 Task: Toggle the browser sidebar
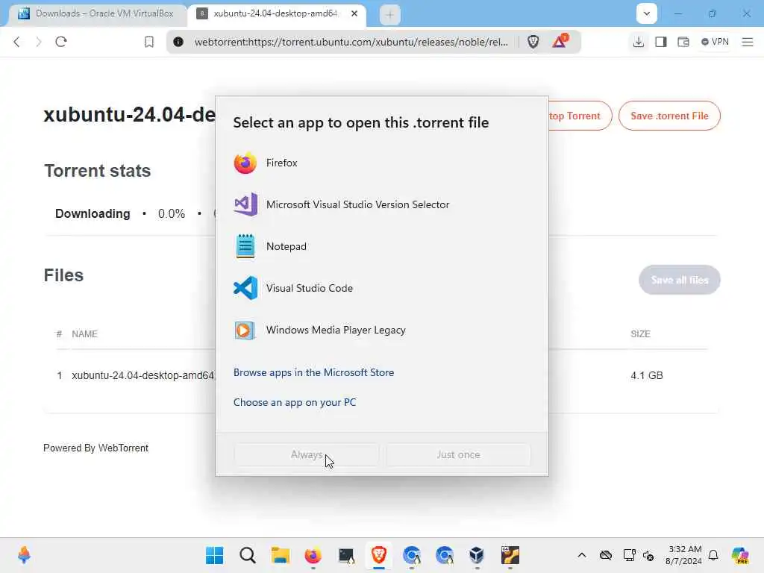coord(661,42)
